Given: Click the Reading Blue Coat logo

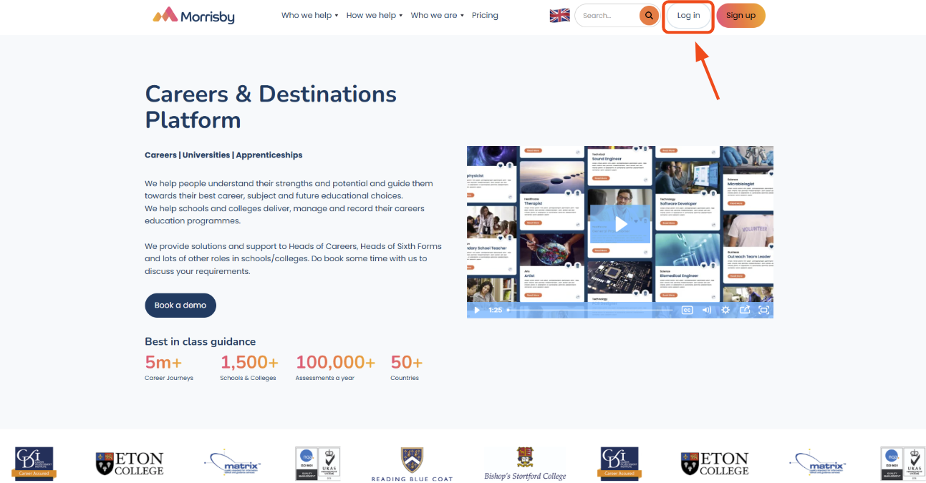Looking at the screenshot, I should point(412,464).
